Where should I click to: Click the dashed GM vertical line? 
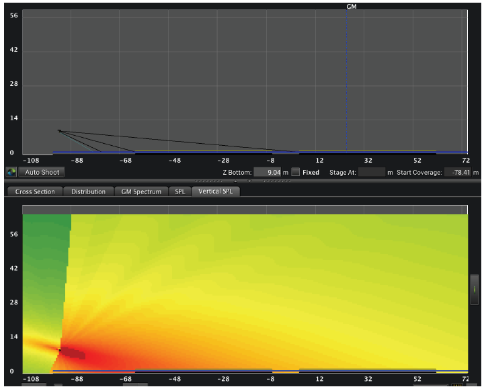pos(347,81)
